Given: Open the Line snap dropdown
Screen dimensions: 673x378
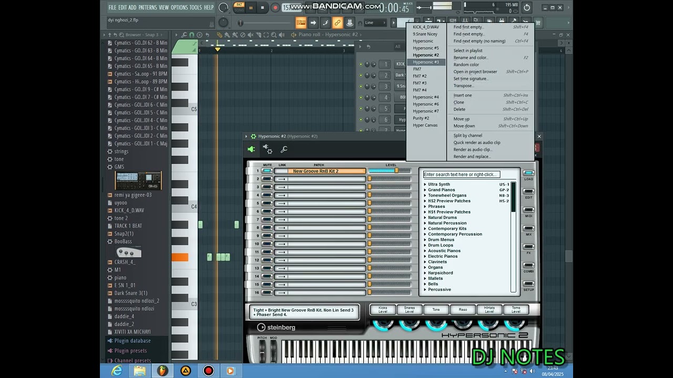Looking at the screenshot, I should tap(375, 23).
